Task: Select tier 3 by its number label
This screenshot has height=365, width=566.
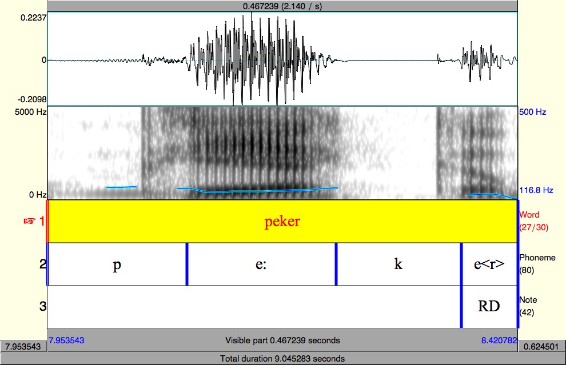Action: click(x=43, y=306)
